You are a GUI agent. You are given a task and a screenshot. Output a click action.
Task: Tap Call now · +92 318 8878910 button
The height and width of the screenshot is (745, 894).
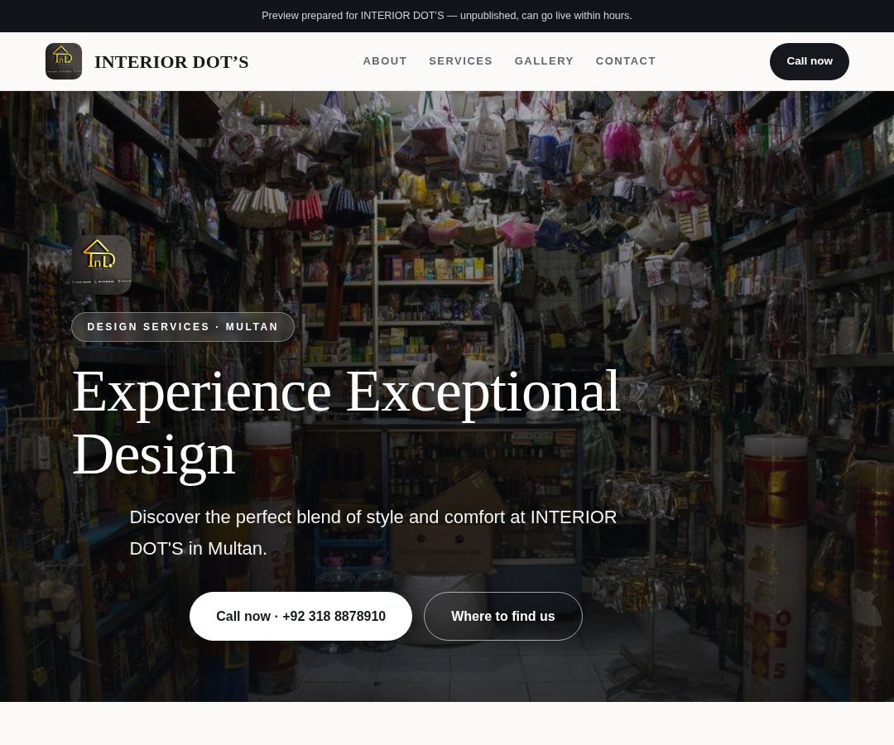300,616
